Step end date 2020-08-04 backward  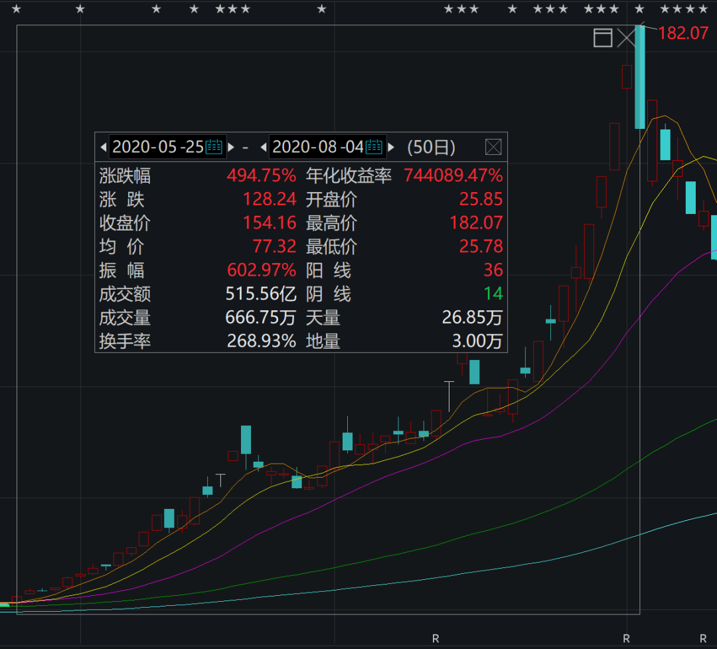(264, 147)
